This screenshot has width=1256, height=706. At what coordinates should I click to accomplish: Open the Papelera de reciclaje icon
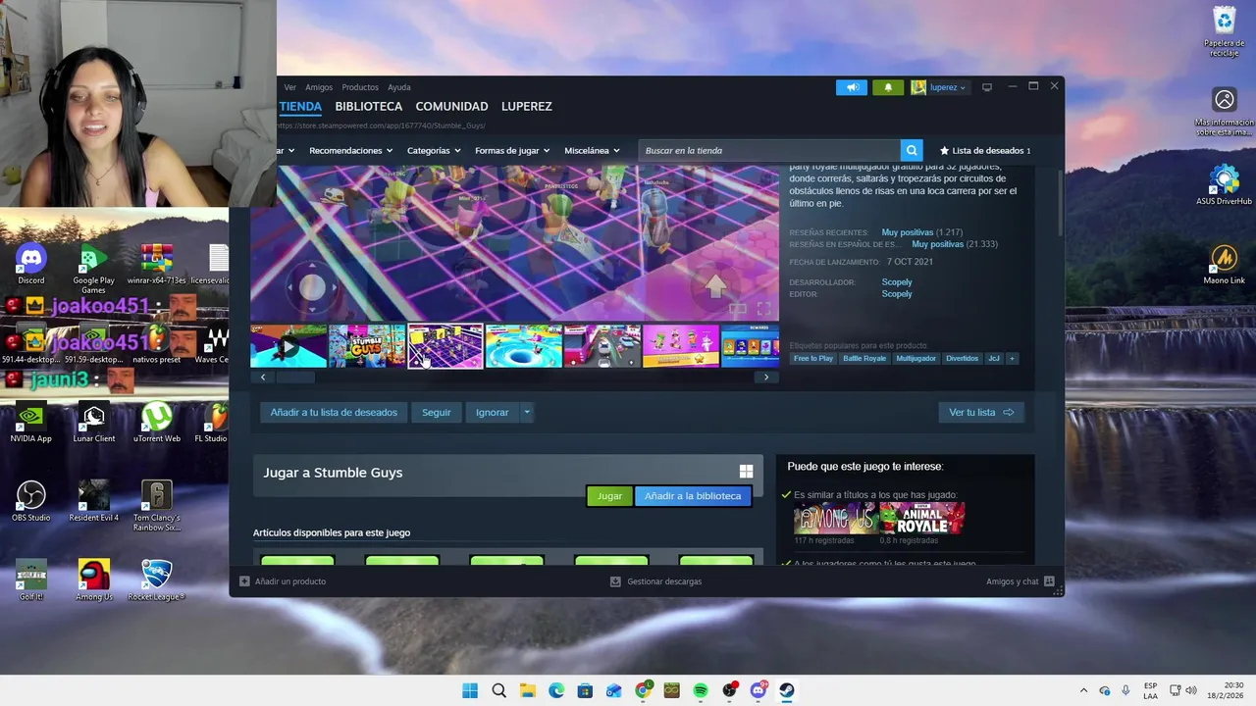[x=1225, y=32]
